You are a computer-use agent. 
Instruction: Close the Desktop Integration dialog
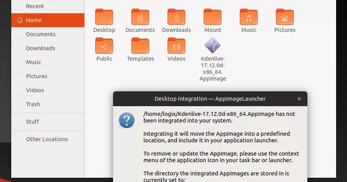click(x=299, y=99)
